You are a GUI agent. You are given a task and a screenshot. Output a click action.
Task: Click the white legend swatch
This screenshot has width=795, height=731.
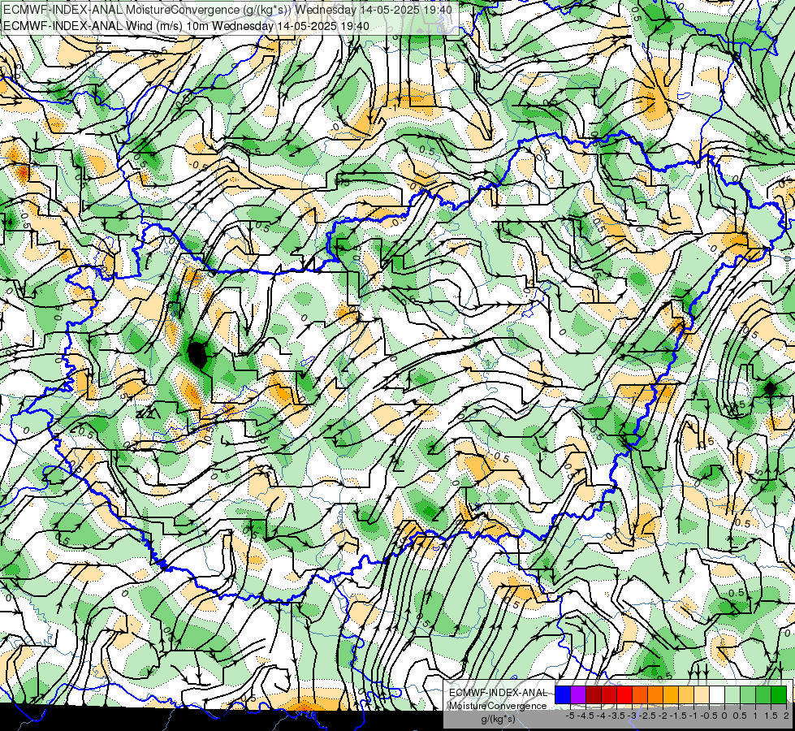click(717, 694)
